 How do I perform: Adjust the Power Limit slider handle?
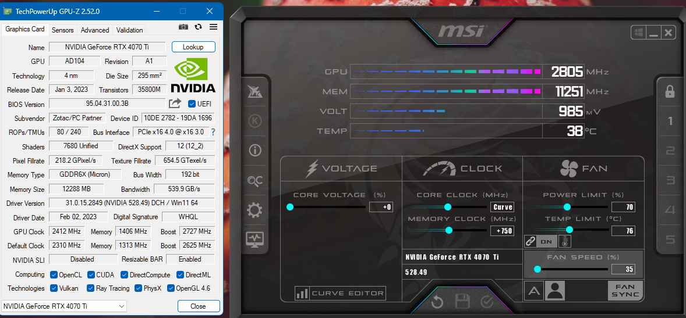567,206
